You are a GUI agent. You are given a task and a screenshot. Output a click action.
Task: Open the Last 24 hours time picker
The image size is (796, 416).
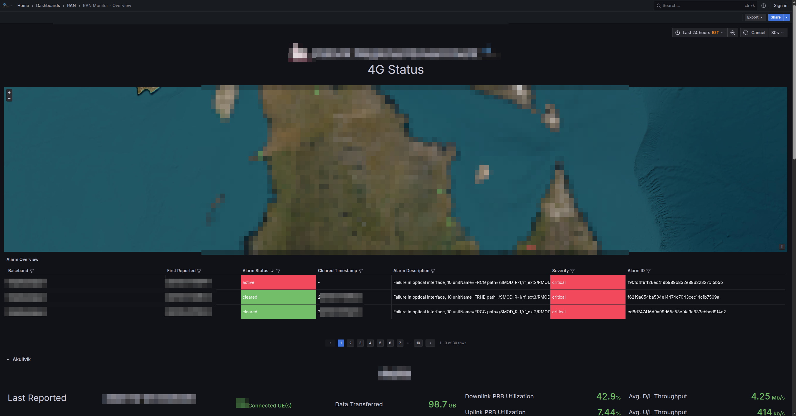(x=699, y=33)
